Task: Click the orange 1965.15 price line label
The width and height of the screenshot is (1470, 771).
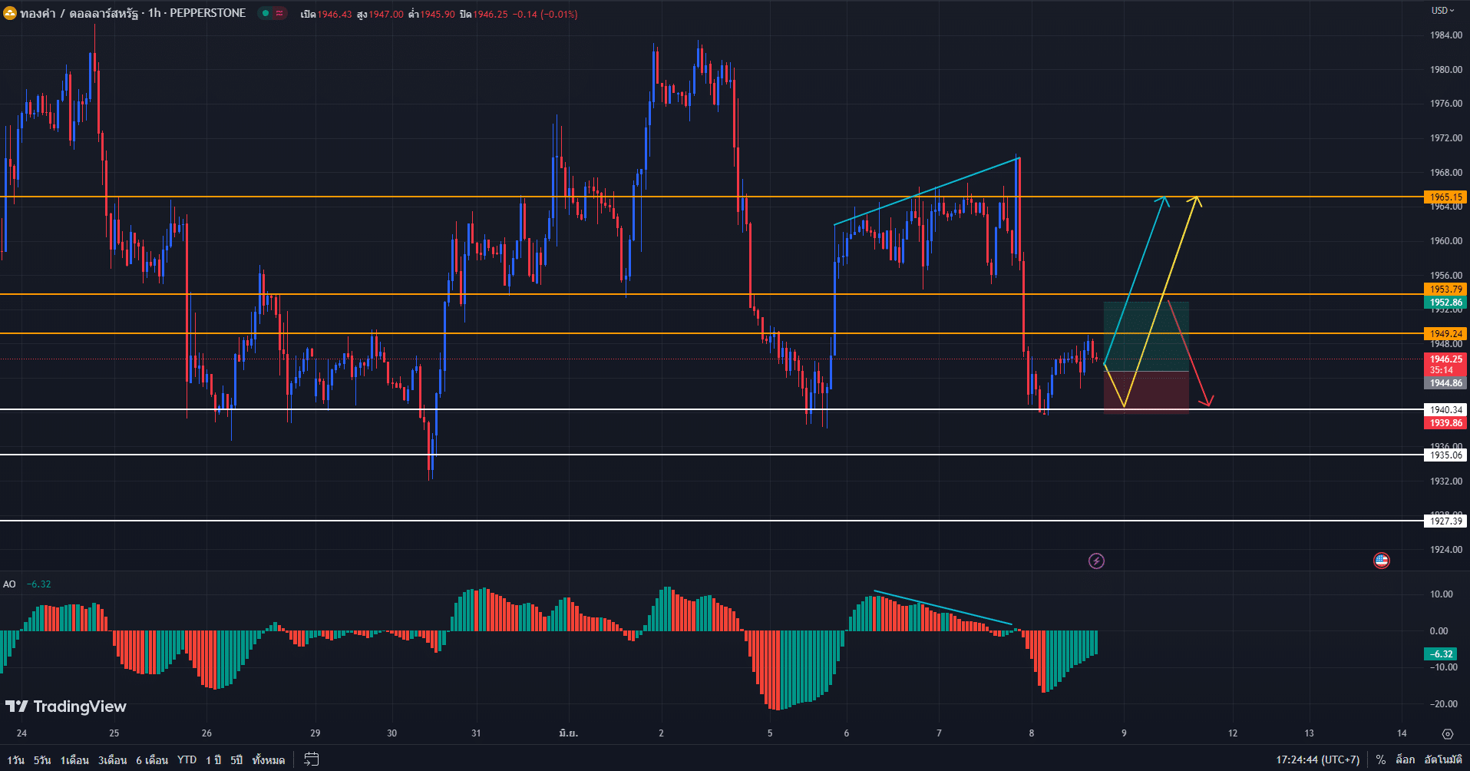Action: (x=1445, y=197)
